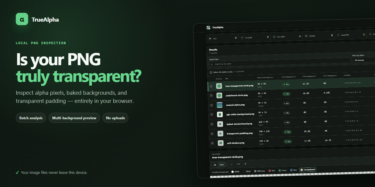This screenshot has height=187, width=375.
Task: Open the antialiased-circle.png preview thumbnail
Action: pos(219,96)
